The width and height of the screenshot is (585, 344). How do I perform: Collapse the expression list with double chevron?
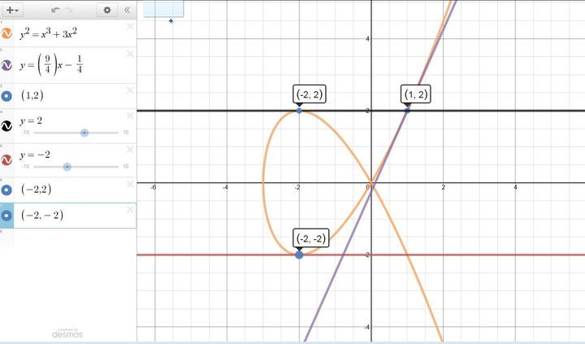[127, 10]
